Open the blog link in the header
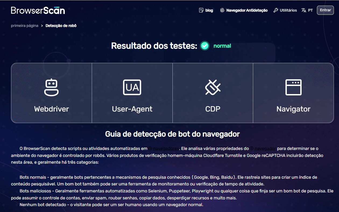The image size is (339, 212). (206, 10)
